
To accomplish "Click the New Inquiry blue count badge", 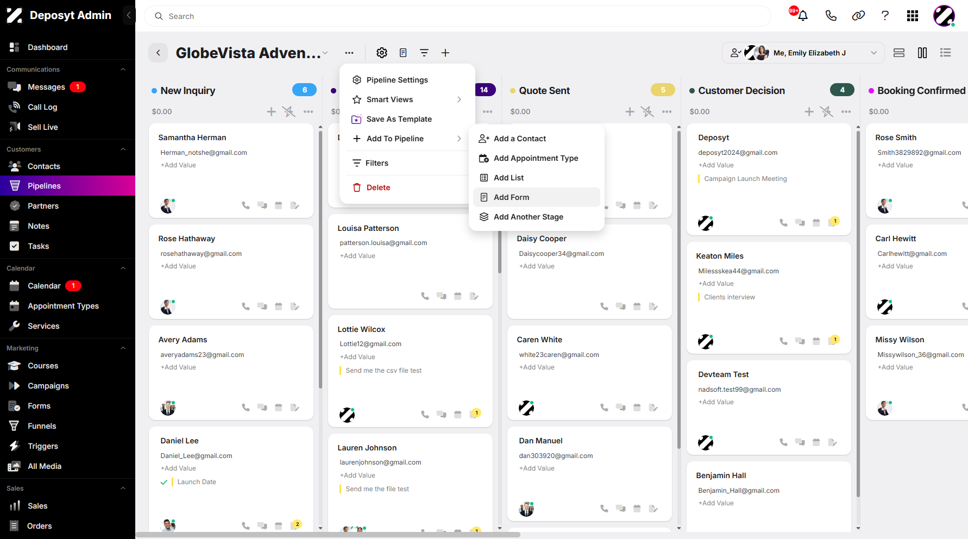I will point(305,90).
